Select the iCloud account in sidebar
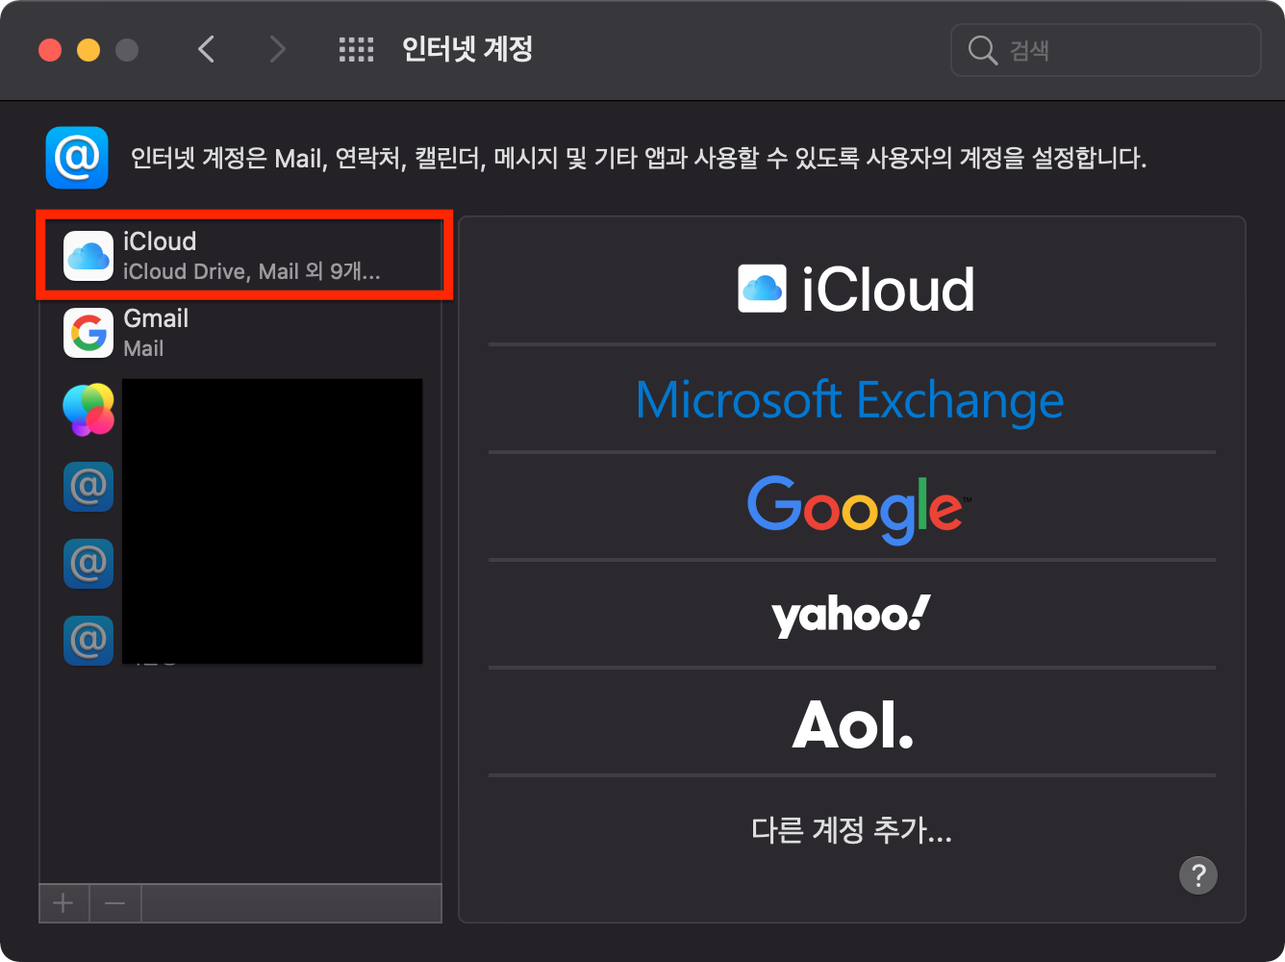The image size is (1285, 962). pyautogui.click(x=240, y=256)
